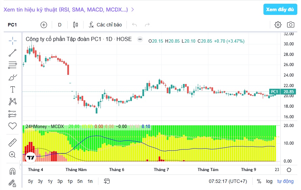This screenshot has width=301, height=190.
Task: Click the PC1 symbol search field
Action: (x=12, y=25)
